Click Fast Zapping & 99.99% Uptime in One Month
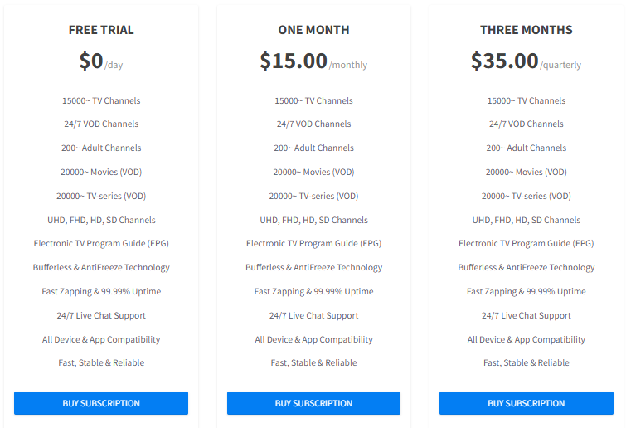Screen dimensions: 626x428 click(x=313, y=292)
